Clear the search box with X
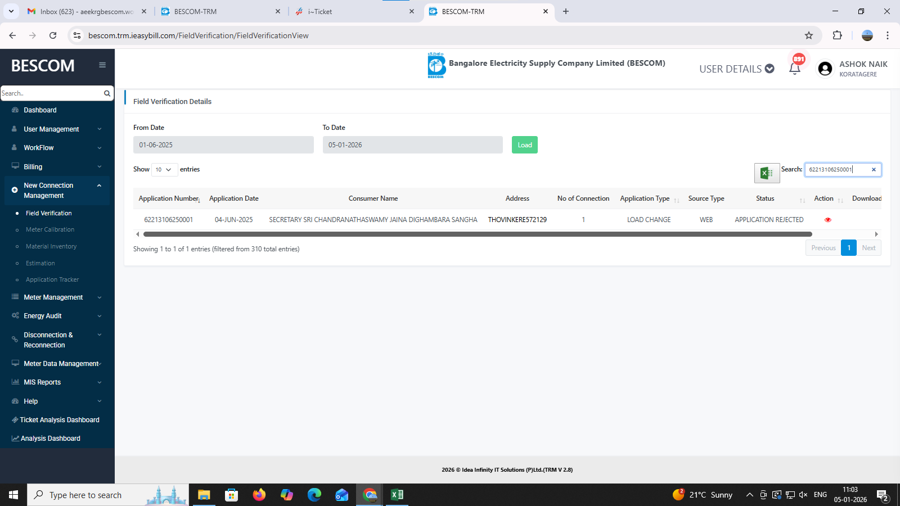 coord(874,170)
